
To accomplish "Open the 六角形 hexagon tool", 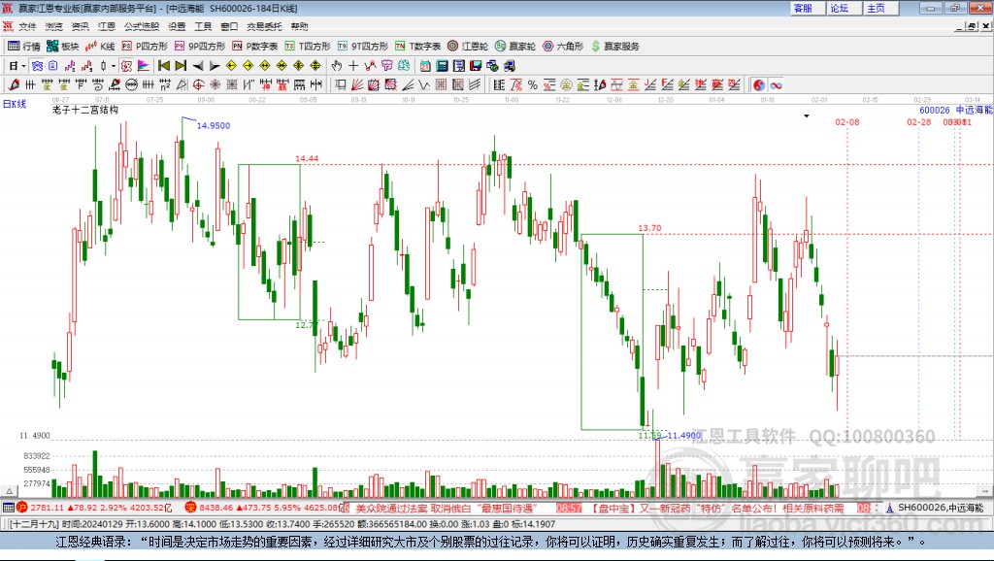I will [x=563, y=47].
